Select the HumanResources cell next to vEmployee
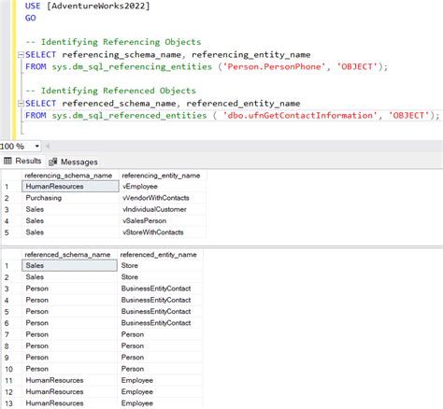Screen dimensions: 443x409 [70, 187]
